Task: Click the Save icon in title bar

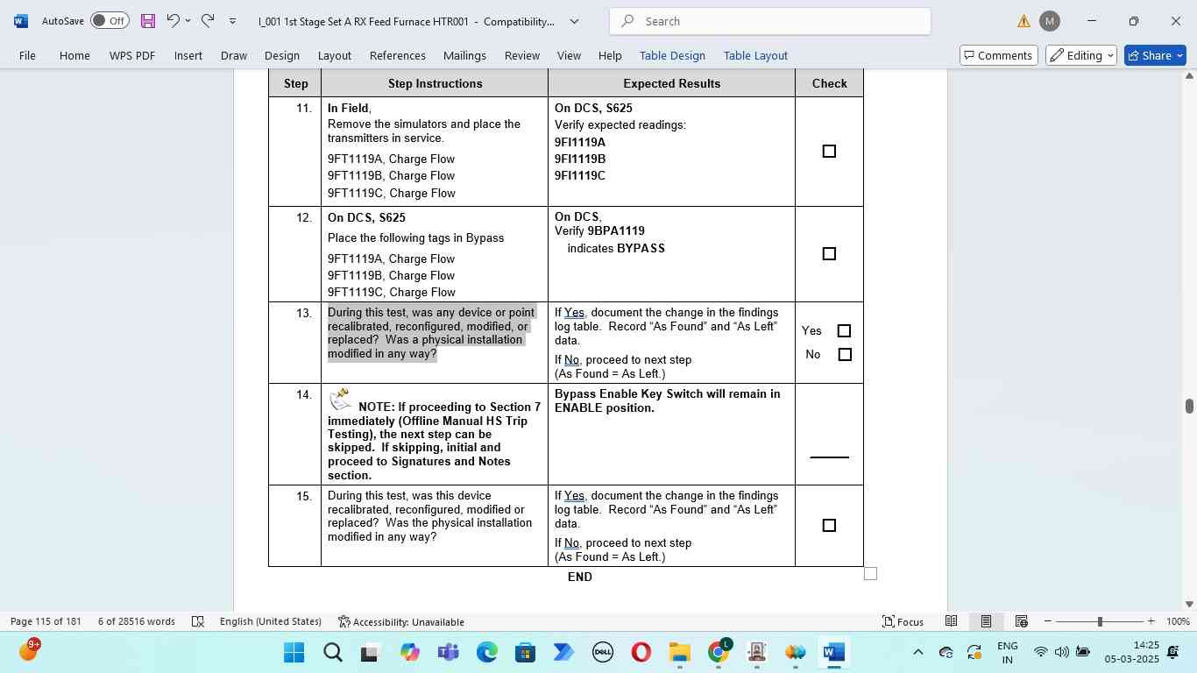Action: coord(147,21)
